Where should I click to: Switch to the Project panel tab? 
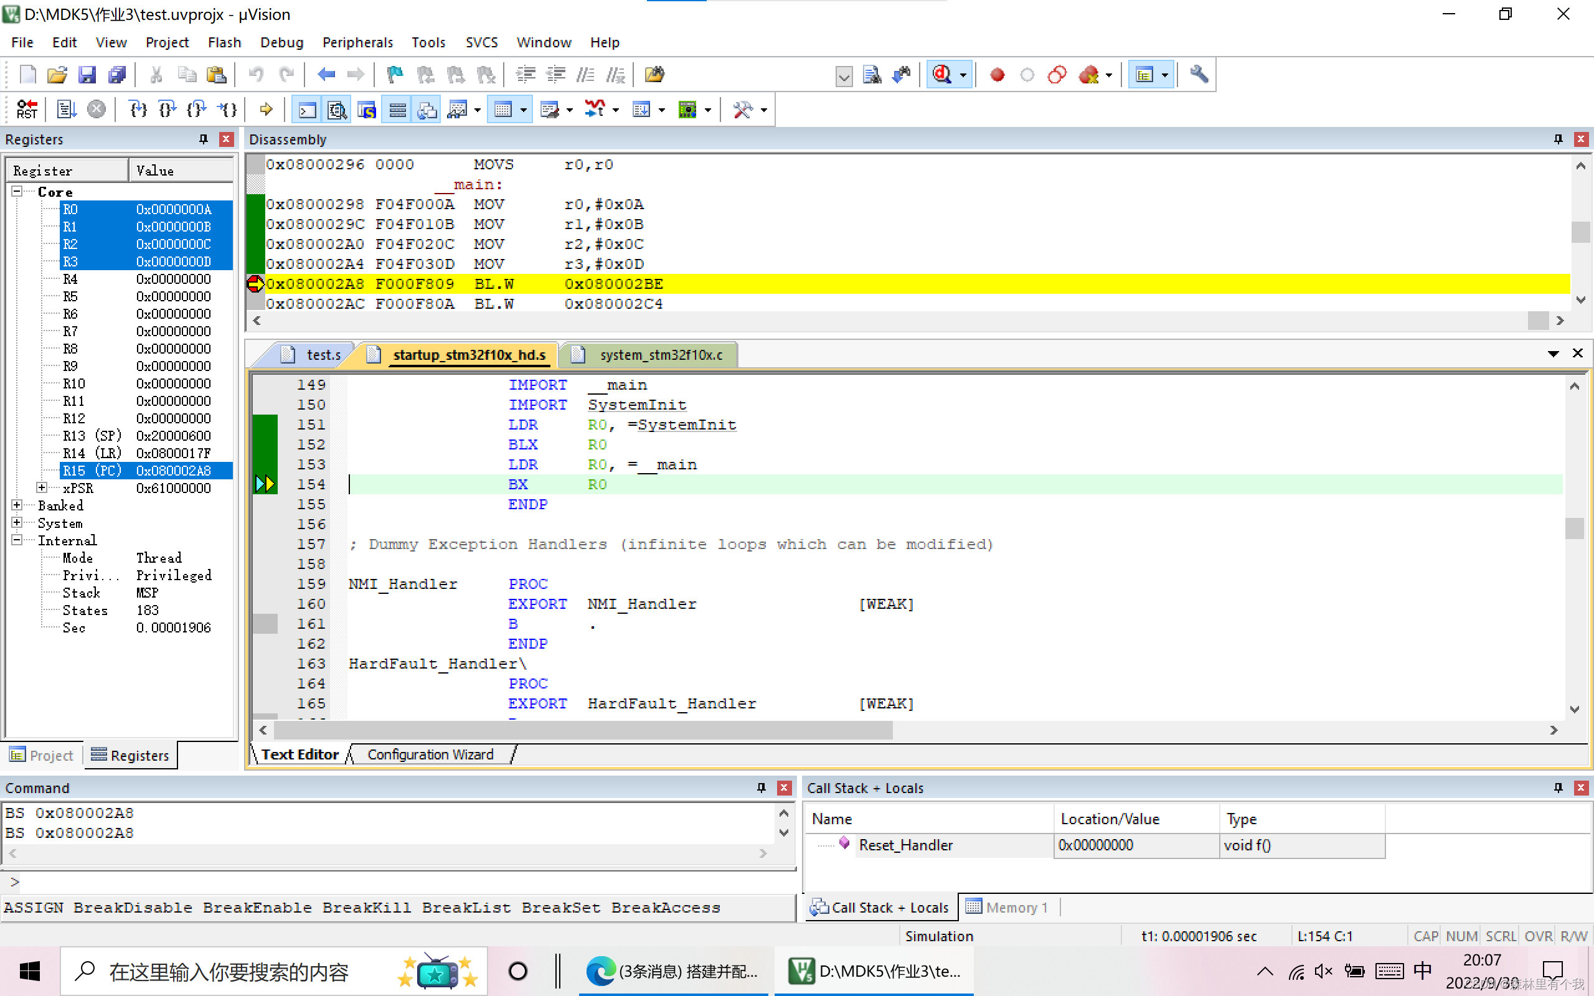pyautogui.click(x=42, y=755)
